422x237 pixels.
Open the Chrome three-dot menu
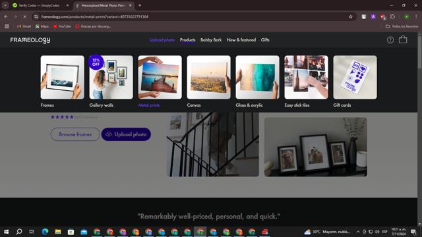click(416, 16)
